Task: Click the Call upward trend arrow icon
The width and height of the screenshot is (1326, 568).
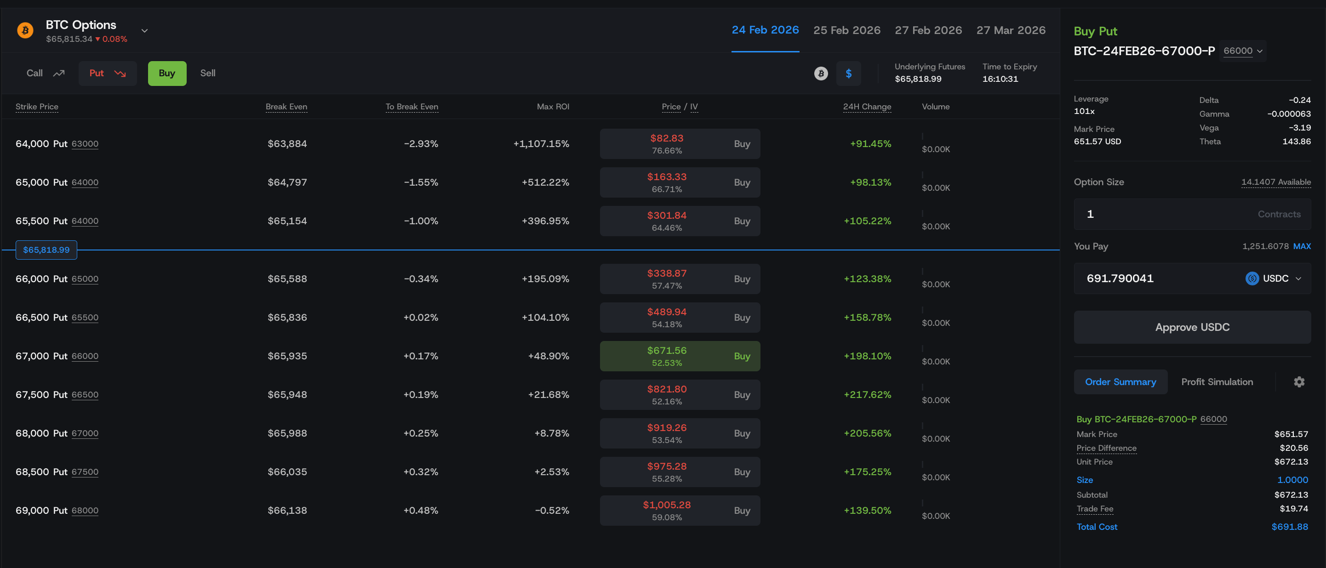Action: (59, 73)
